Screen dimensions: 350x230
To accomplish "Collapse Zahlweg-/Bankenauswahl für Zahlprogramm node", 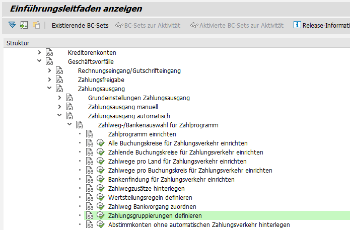I will pyautogui.click(x=69, y=125).
